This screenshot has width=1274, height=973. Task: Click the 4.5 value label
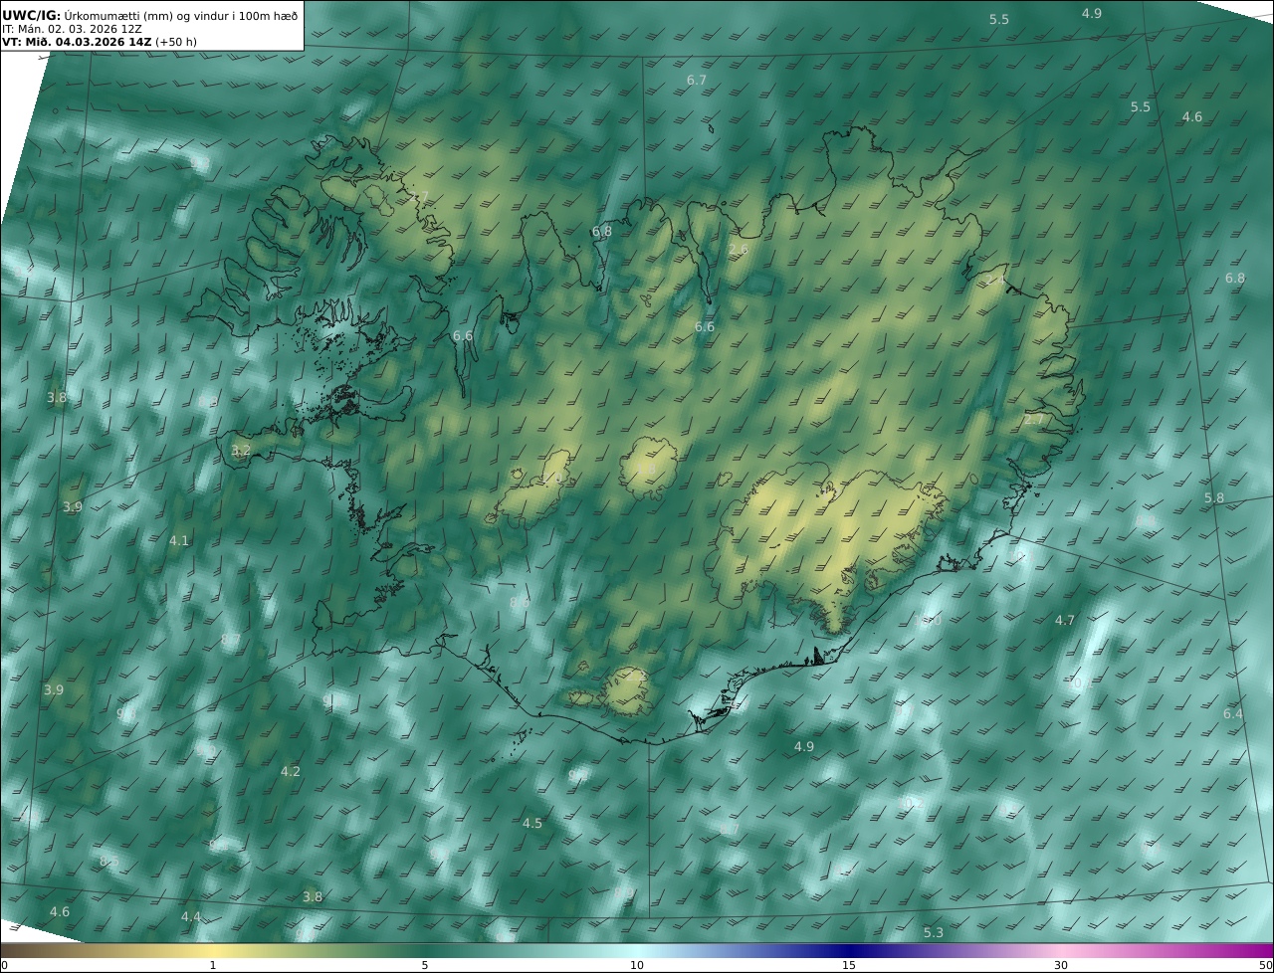pyautogui.click(x=532, y=823)
